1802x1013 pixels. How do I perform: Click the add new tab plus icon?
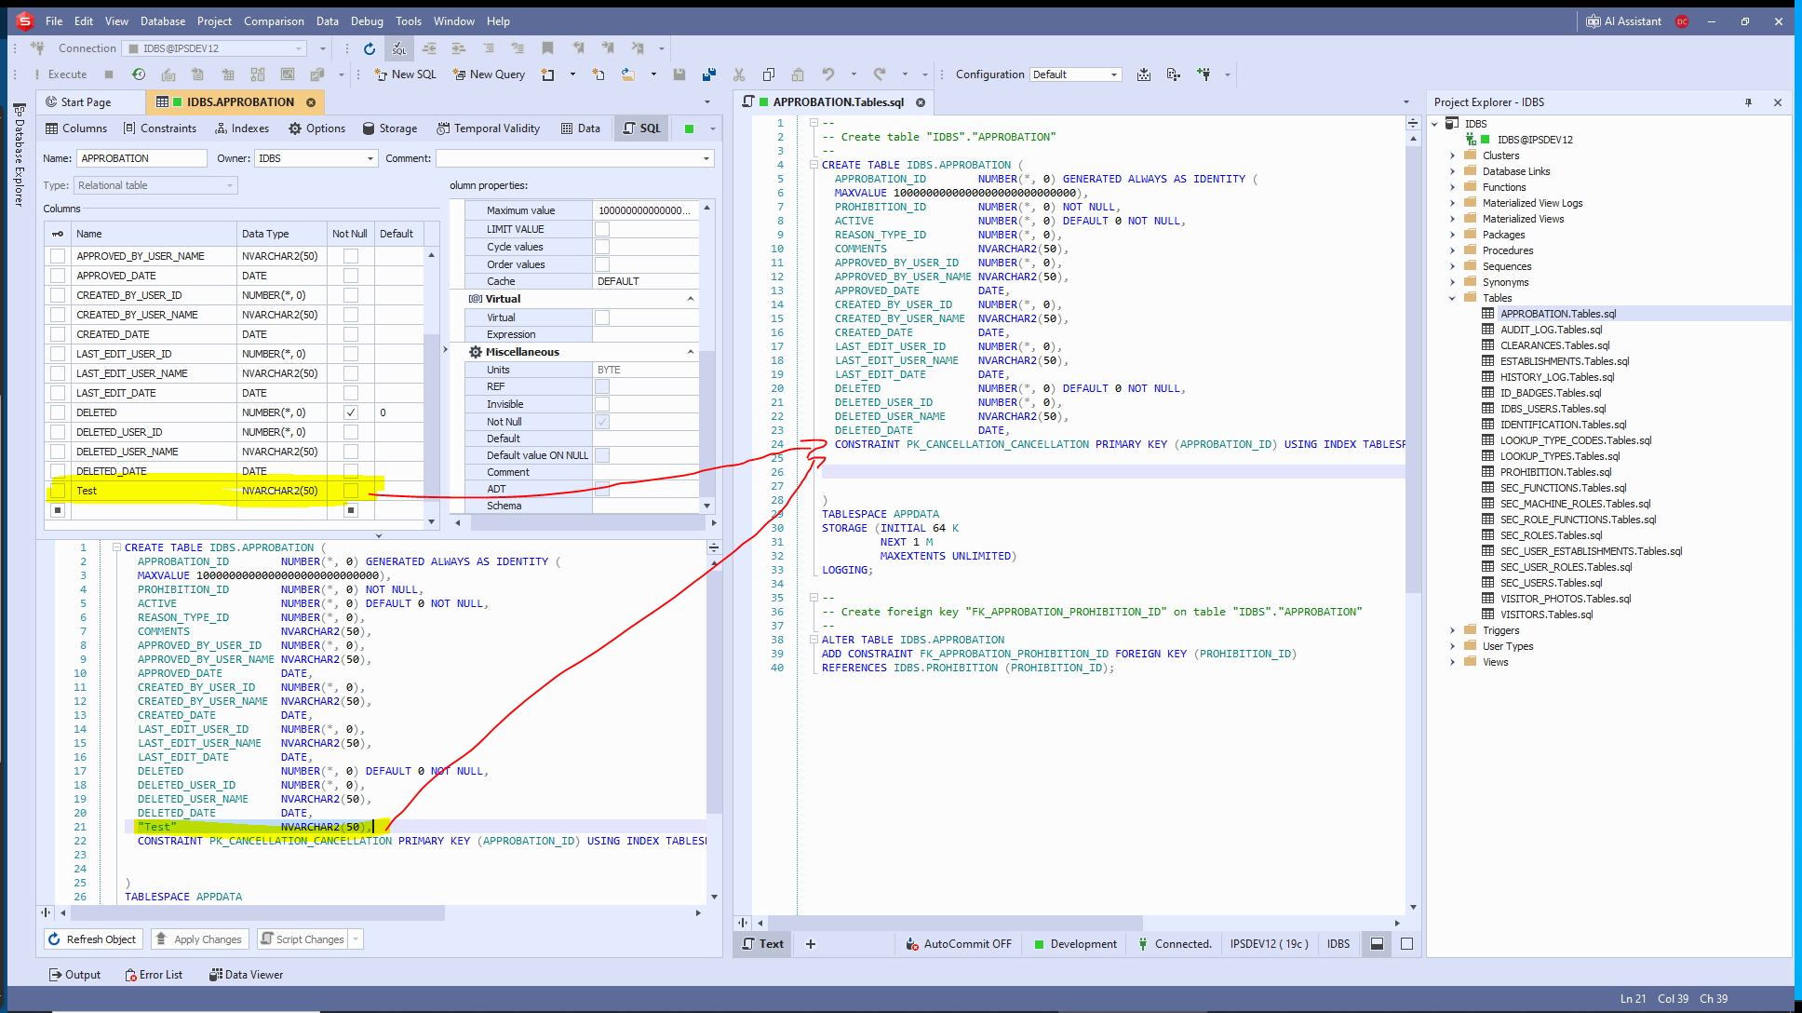pyautogui.click(x=811, y=944)
